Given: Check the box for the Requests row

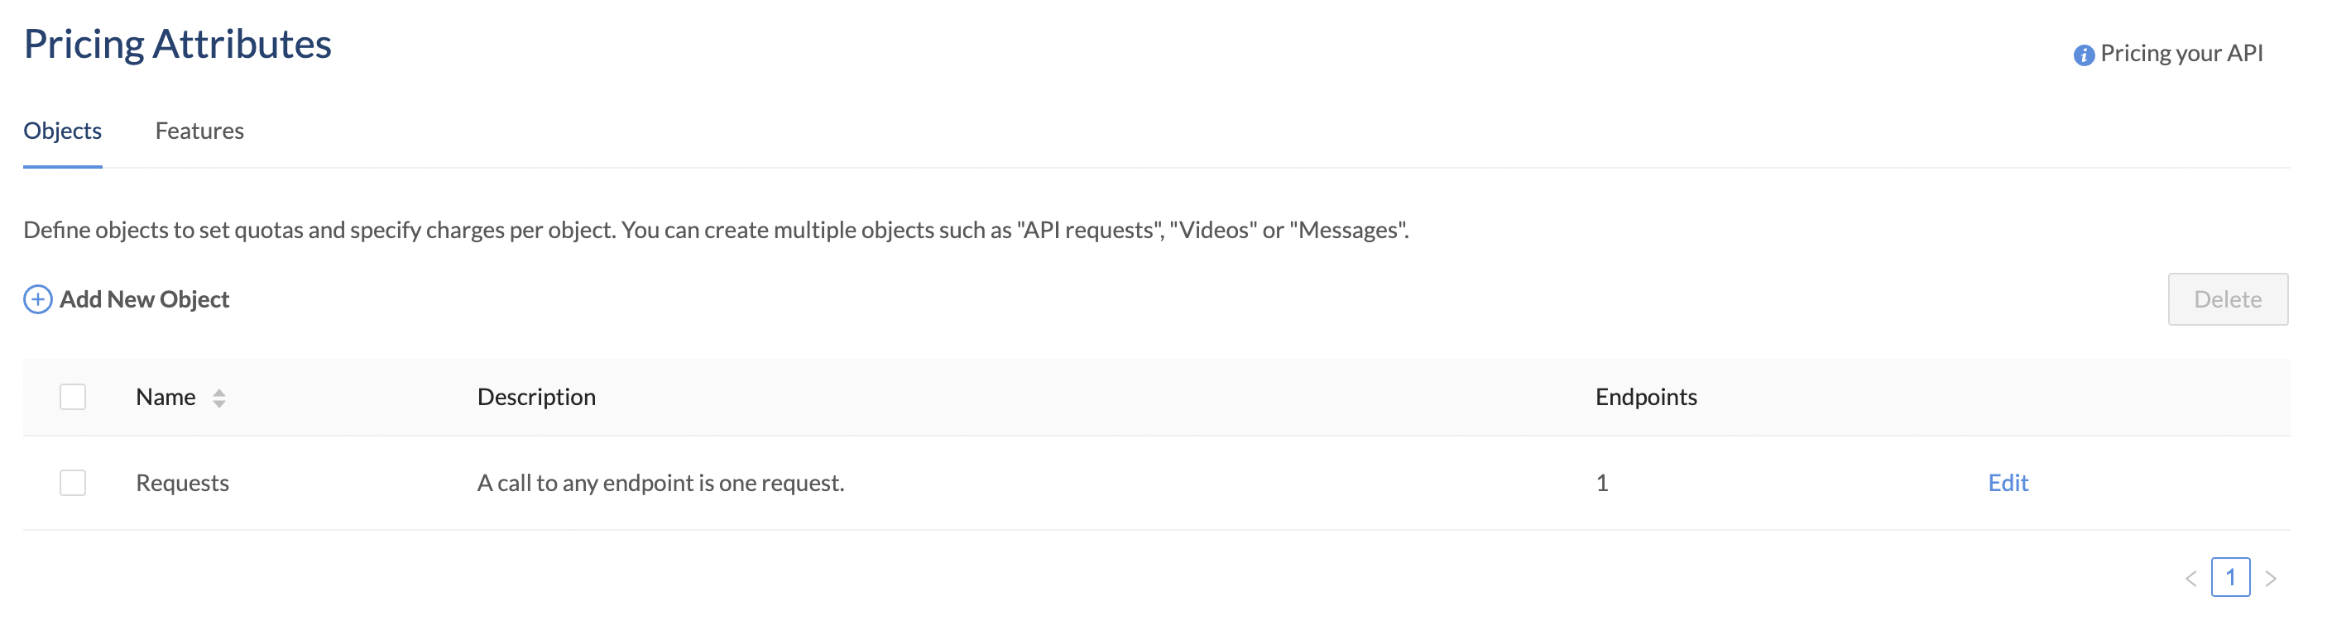Looking at the screenshot, I should point(72,483).
